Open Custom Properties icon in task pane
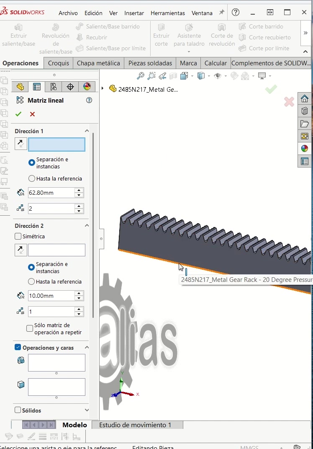313x449 pixels. pos(304,161)
